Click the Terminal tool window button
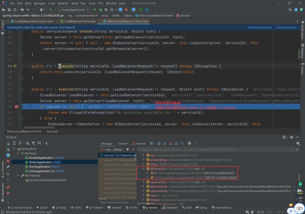The image size is (305, 214). click(114, 207)
